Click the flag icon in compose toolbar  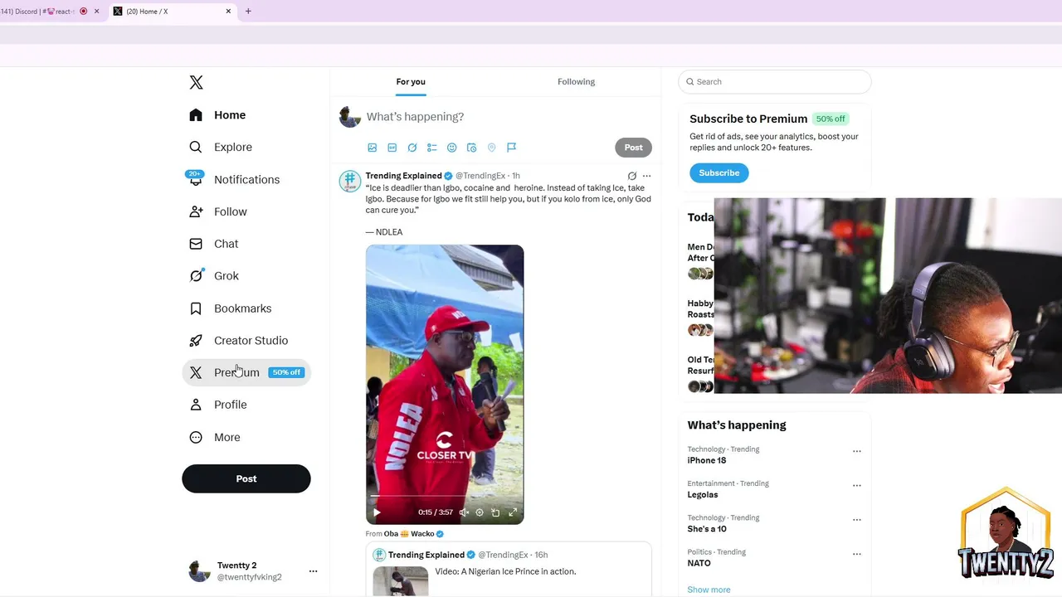(511, 148)
